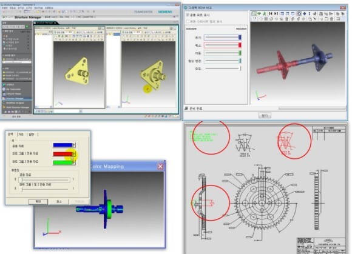Select the four-way pan arrows tool
Screen dimensions: 352x254
[304, 14]
